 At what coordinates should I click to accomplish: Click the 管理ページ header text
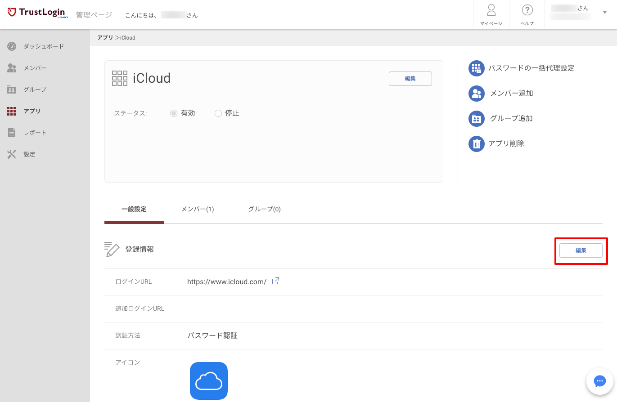coord(94,15)
